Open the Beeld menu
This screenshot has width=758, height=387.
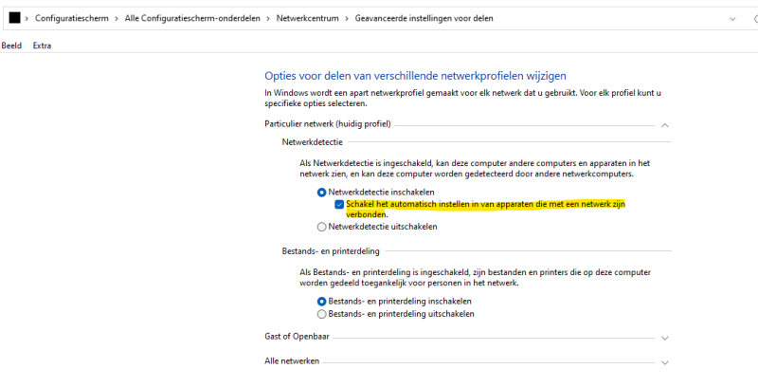[11, 46]
